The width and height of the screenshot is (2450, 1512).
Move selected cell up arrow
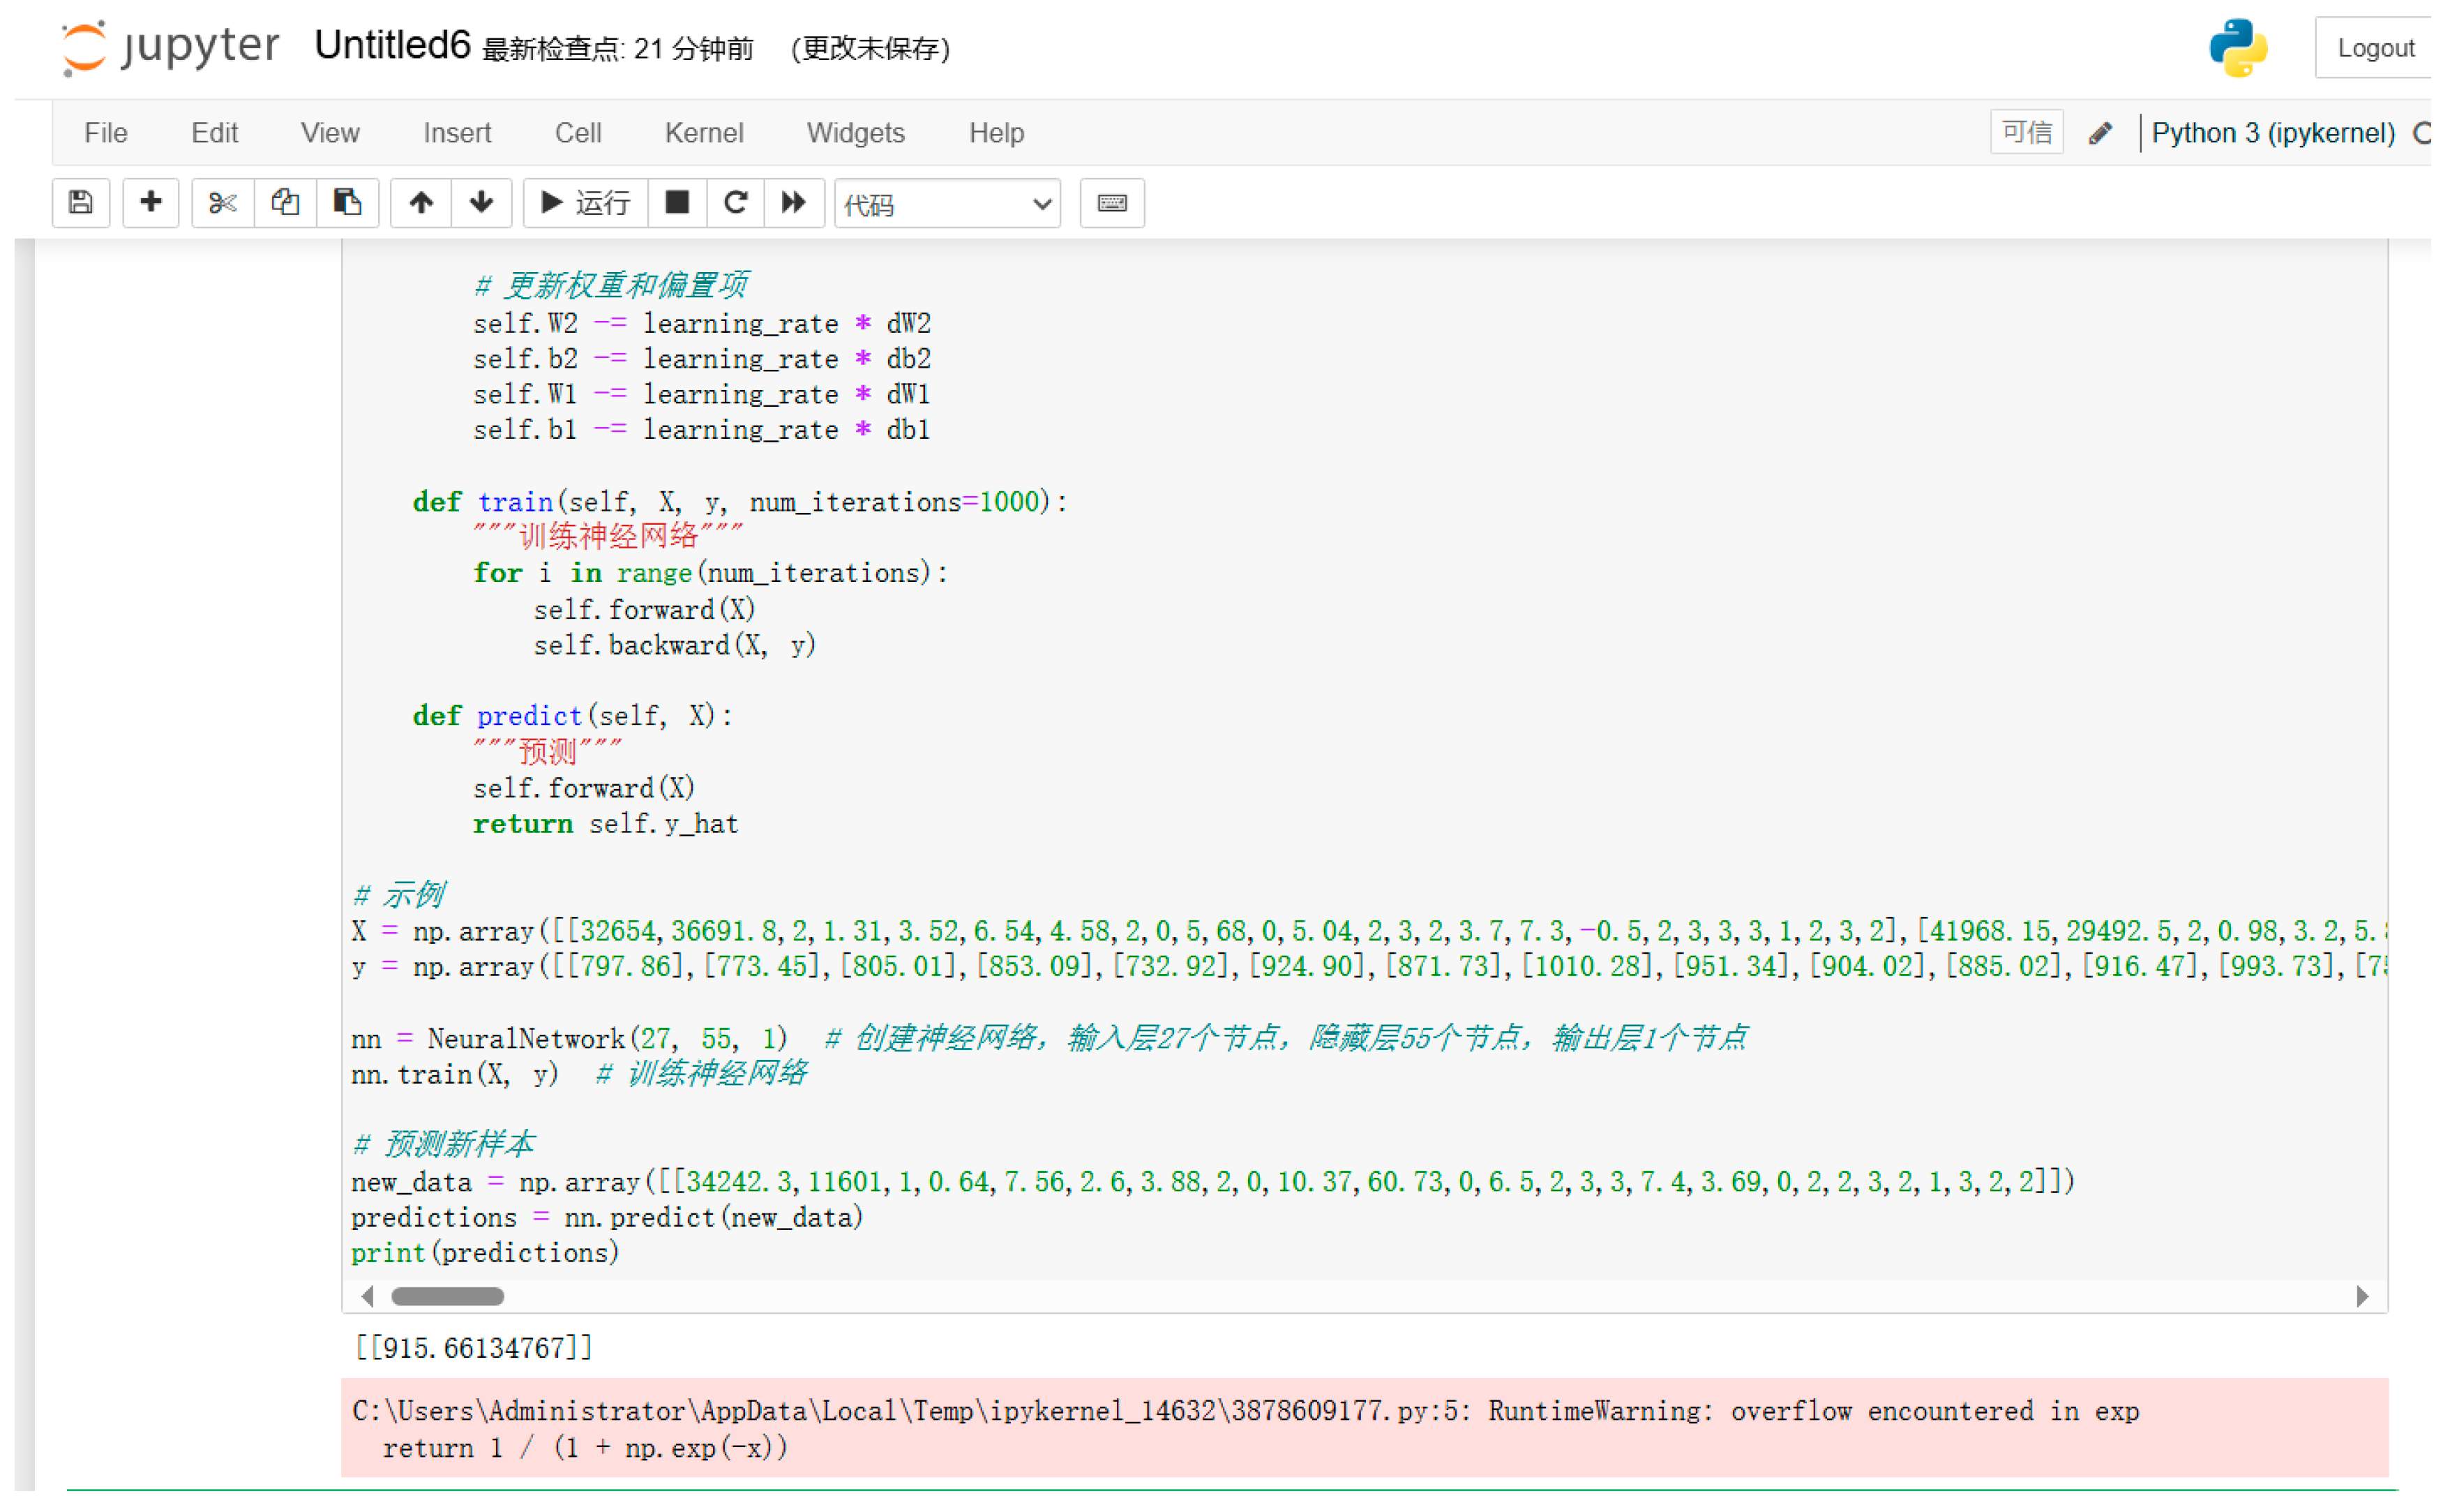[x=421, y=203]
